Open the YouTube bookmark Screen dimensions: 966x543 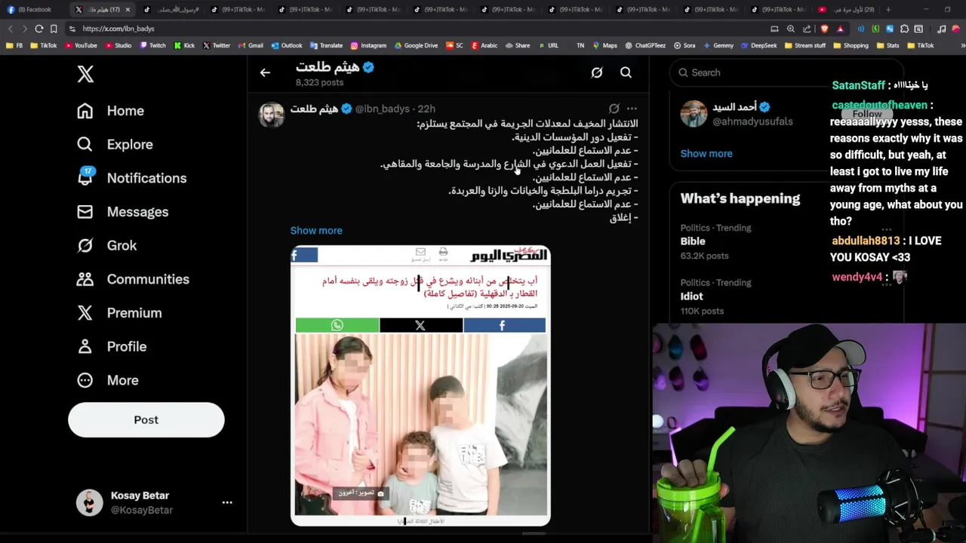pos(81,45)
